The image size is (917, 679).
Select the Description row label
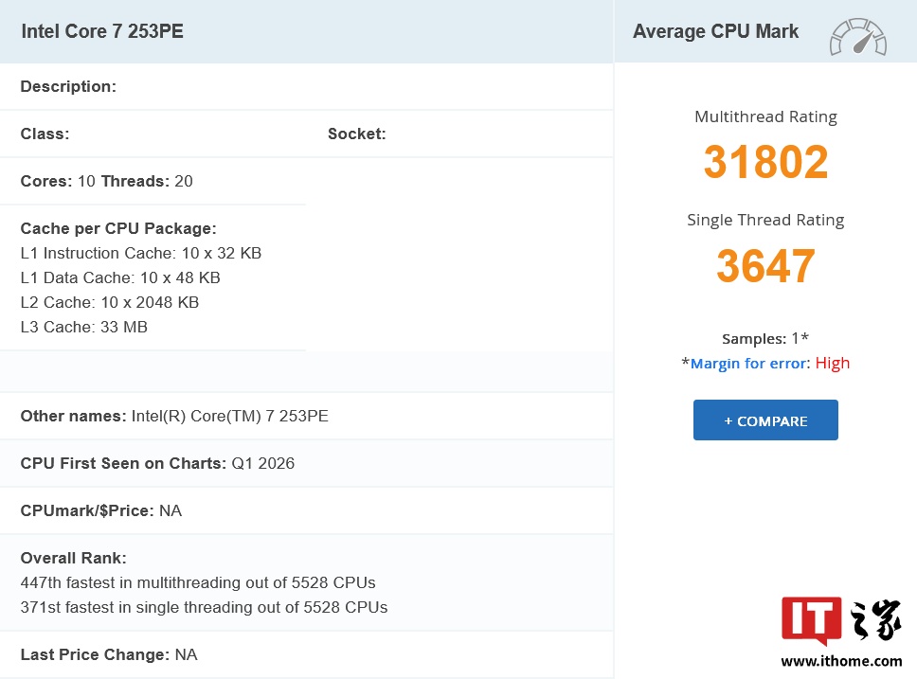pyautogui.click(x=68, y=86)
